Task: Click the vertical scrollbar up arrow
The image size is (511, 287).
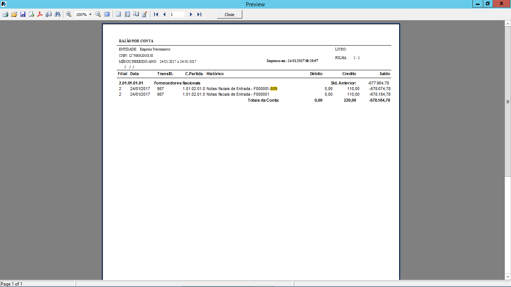Action: click(x=508, y=24)
